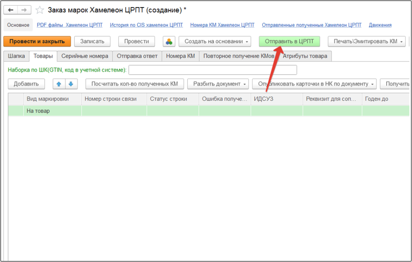This screenshot has width=412, height=262.
Task: Move selected table row up with blue arrow
Action: click(58, 84)
